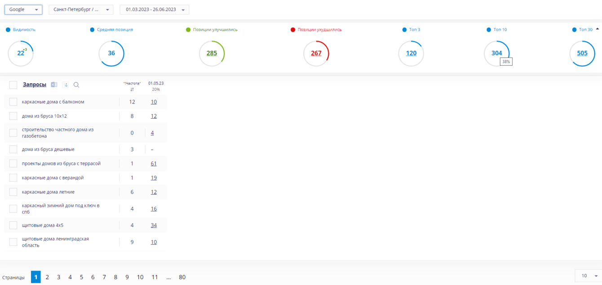Check the select-all checkbox next to Запросы
This screenshot has height=285, width=602.
(x=13, y=85)
